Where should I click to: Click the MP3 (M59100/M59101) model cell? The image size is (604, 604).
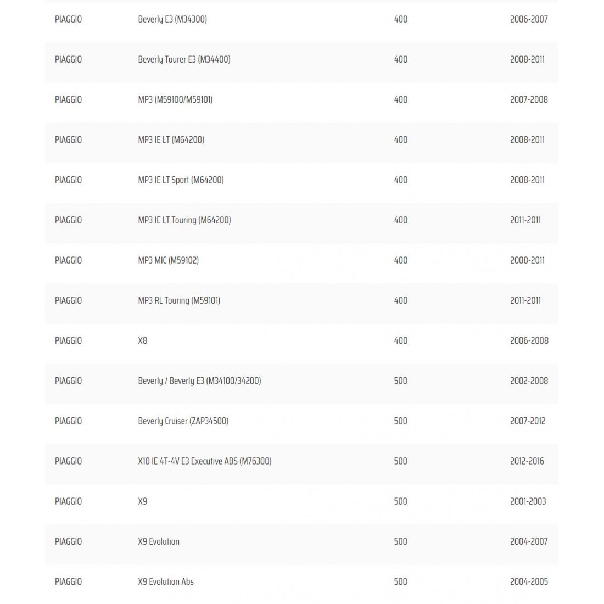coord(175,99)
